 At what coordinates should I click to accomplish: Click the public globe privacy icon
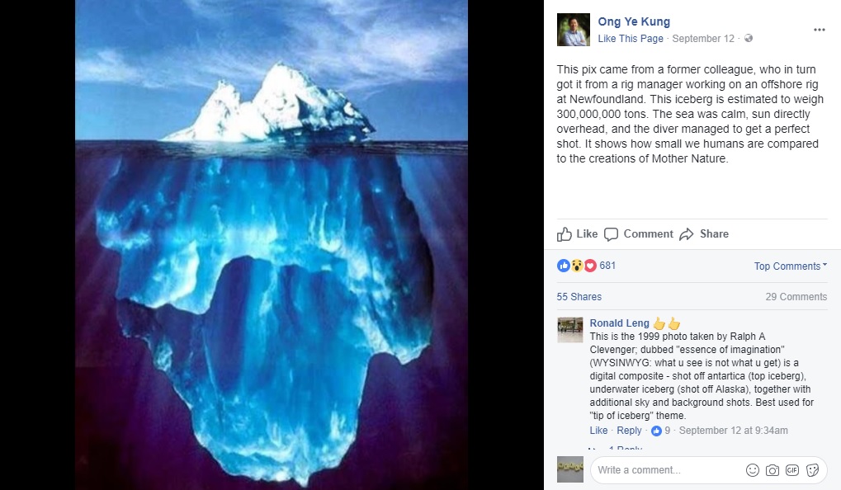click(749, 38)
